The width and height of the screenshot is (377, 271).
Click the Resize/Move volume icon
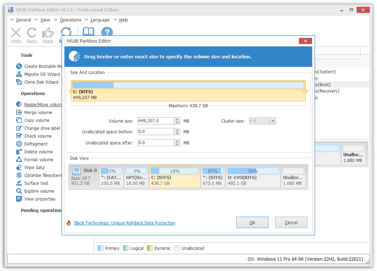click(19, 104)
